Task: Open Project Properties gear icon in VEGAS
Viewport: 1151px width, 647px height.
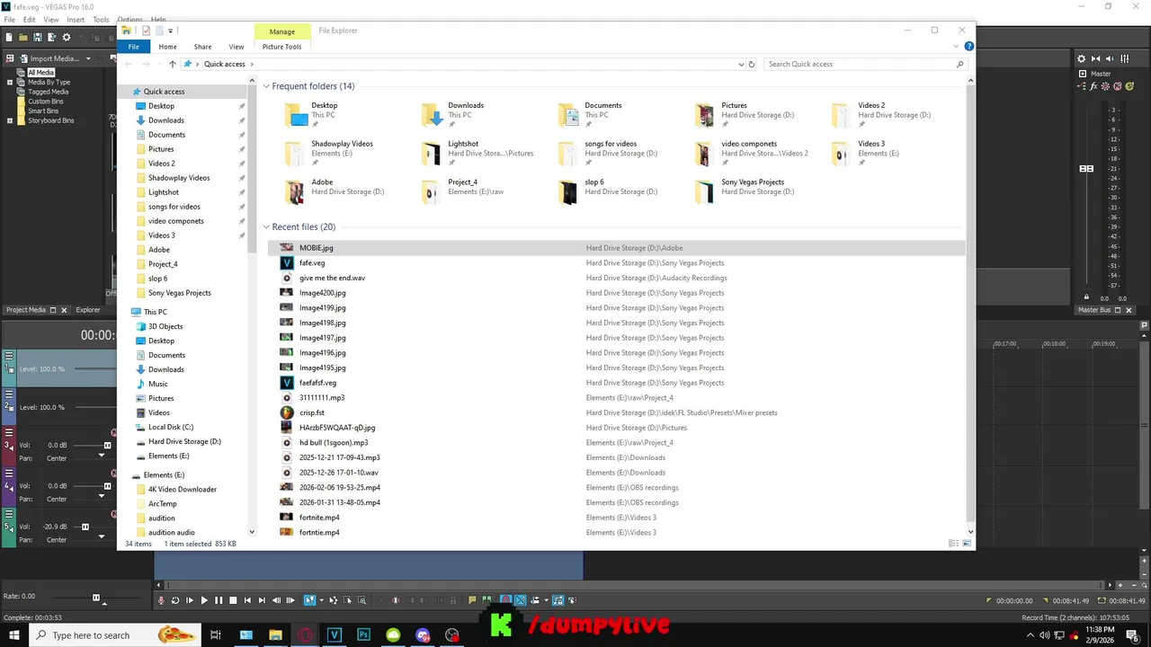Action: point(67,37)
